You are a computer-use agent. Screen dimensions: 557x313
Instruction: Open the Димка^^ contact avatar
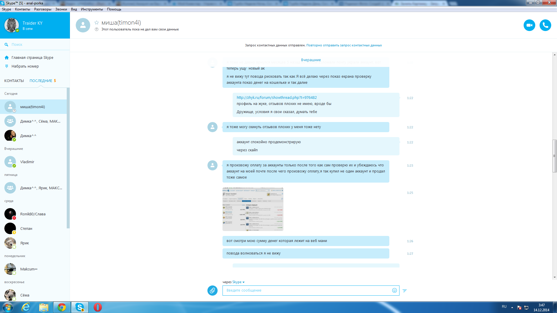10,136
